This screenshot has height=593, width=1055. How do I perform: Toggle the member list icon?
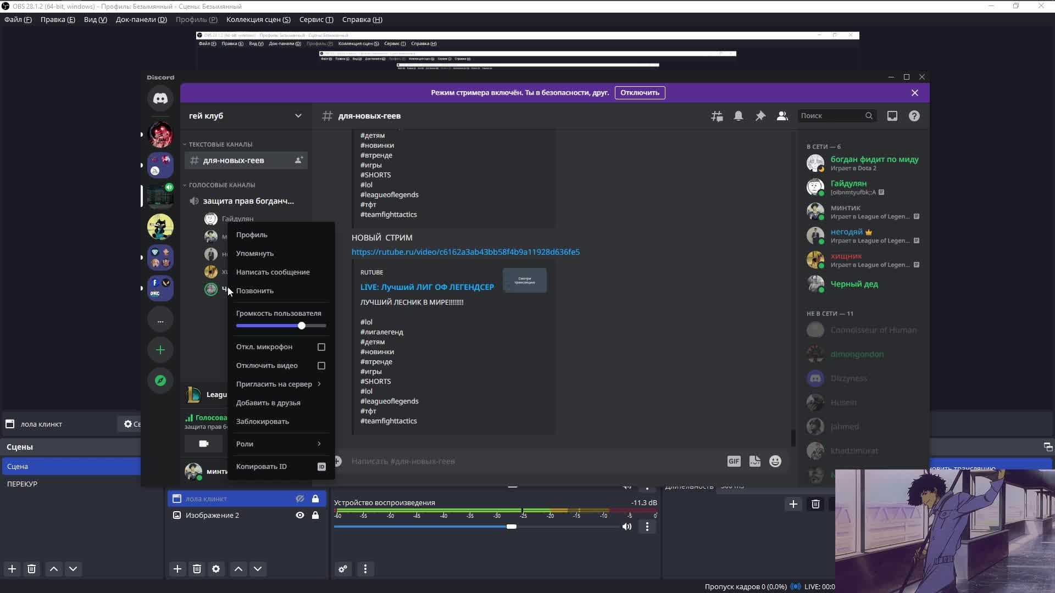pos(782,116)
